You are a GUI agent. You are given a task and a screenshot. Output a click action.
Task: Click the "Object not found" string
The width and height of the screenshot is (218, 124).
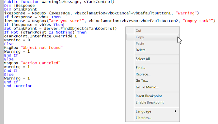(42, 48)
